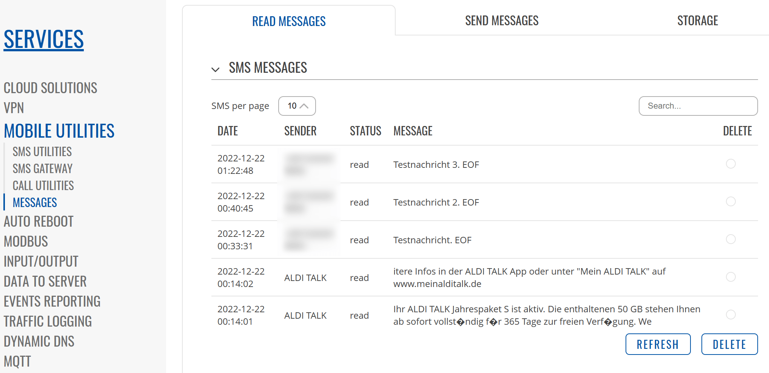
Task: Open SMS Gateway in the sidebar
Action: tap(43, 169)
